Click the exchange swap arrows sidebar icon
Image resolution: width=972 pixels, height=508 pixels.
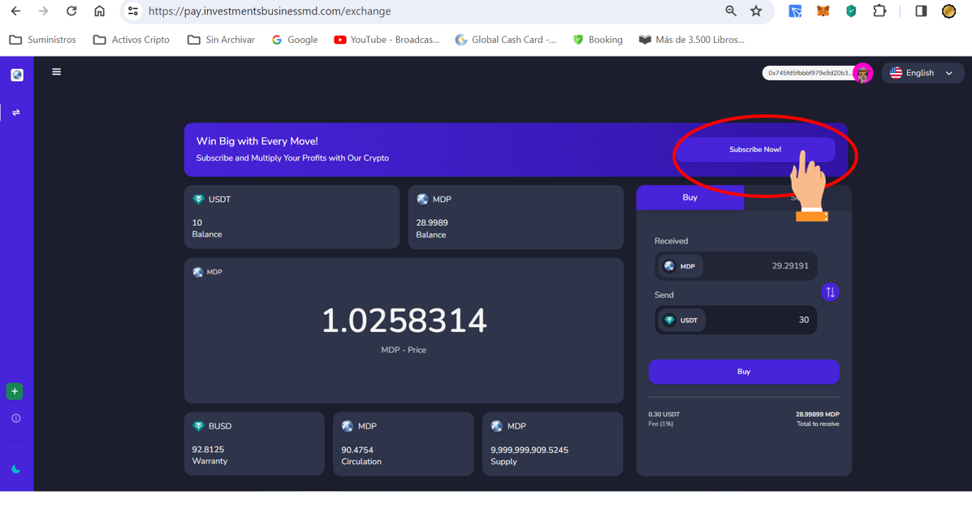pos(16,113)
